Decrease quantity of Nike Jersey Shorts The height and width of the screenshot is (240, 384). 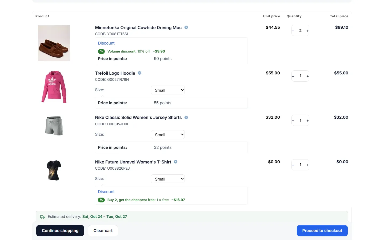(293, 121)
